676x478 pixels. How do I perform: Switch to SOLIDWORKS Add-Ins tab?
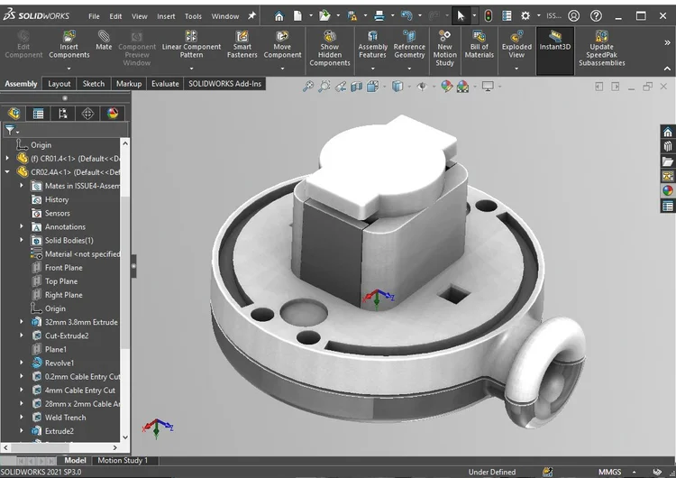[x=224, y=84]
